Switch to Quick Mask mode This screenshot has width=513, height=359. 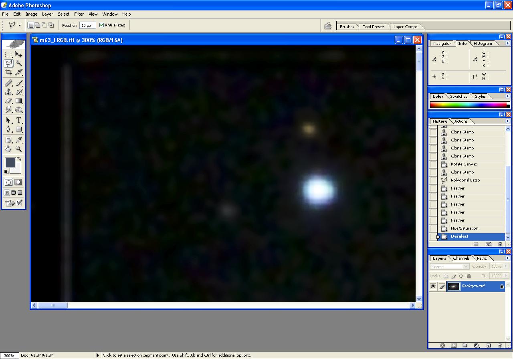[x=18, y=182]
